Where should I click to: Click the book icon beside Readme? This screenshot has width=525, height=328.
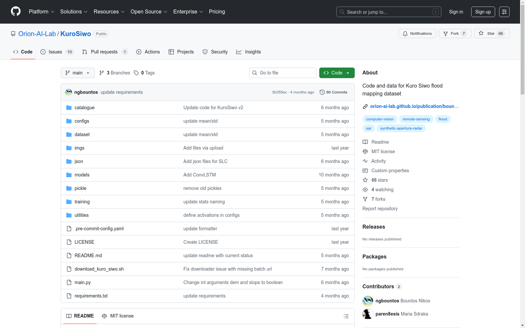[x=365, y=142]
